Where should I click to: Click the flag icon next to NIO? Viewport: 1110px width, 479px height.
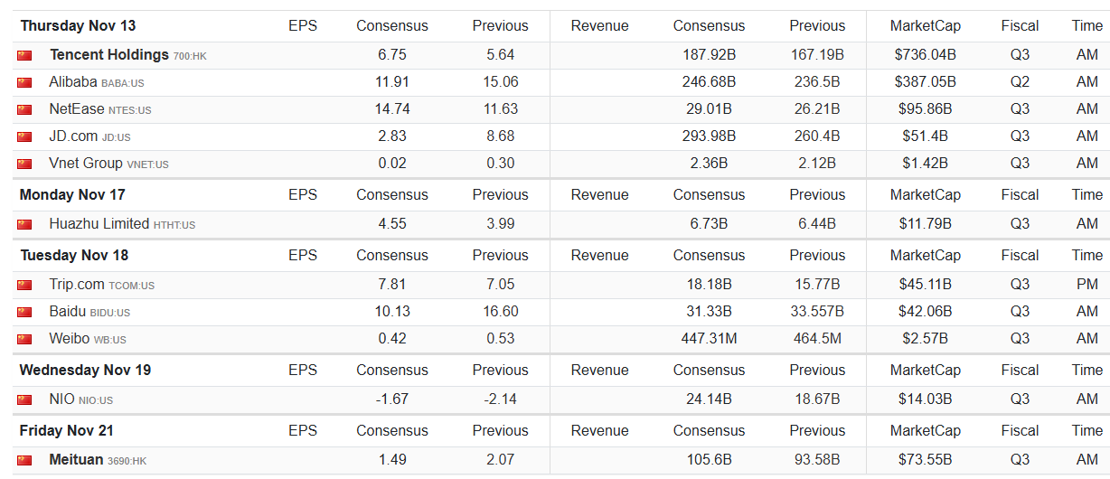point(24,399)
